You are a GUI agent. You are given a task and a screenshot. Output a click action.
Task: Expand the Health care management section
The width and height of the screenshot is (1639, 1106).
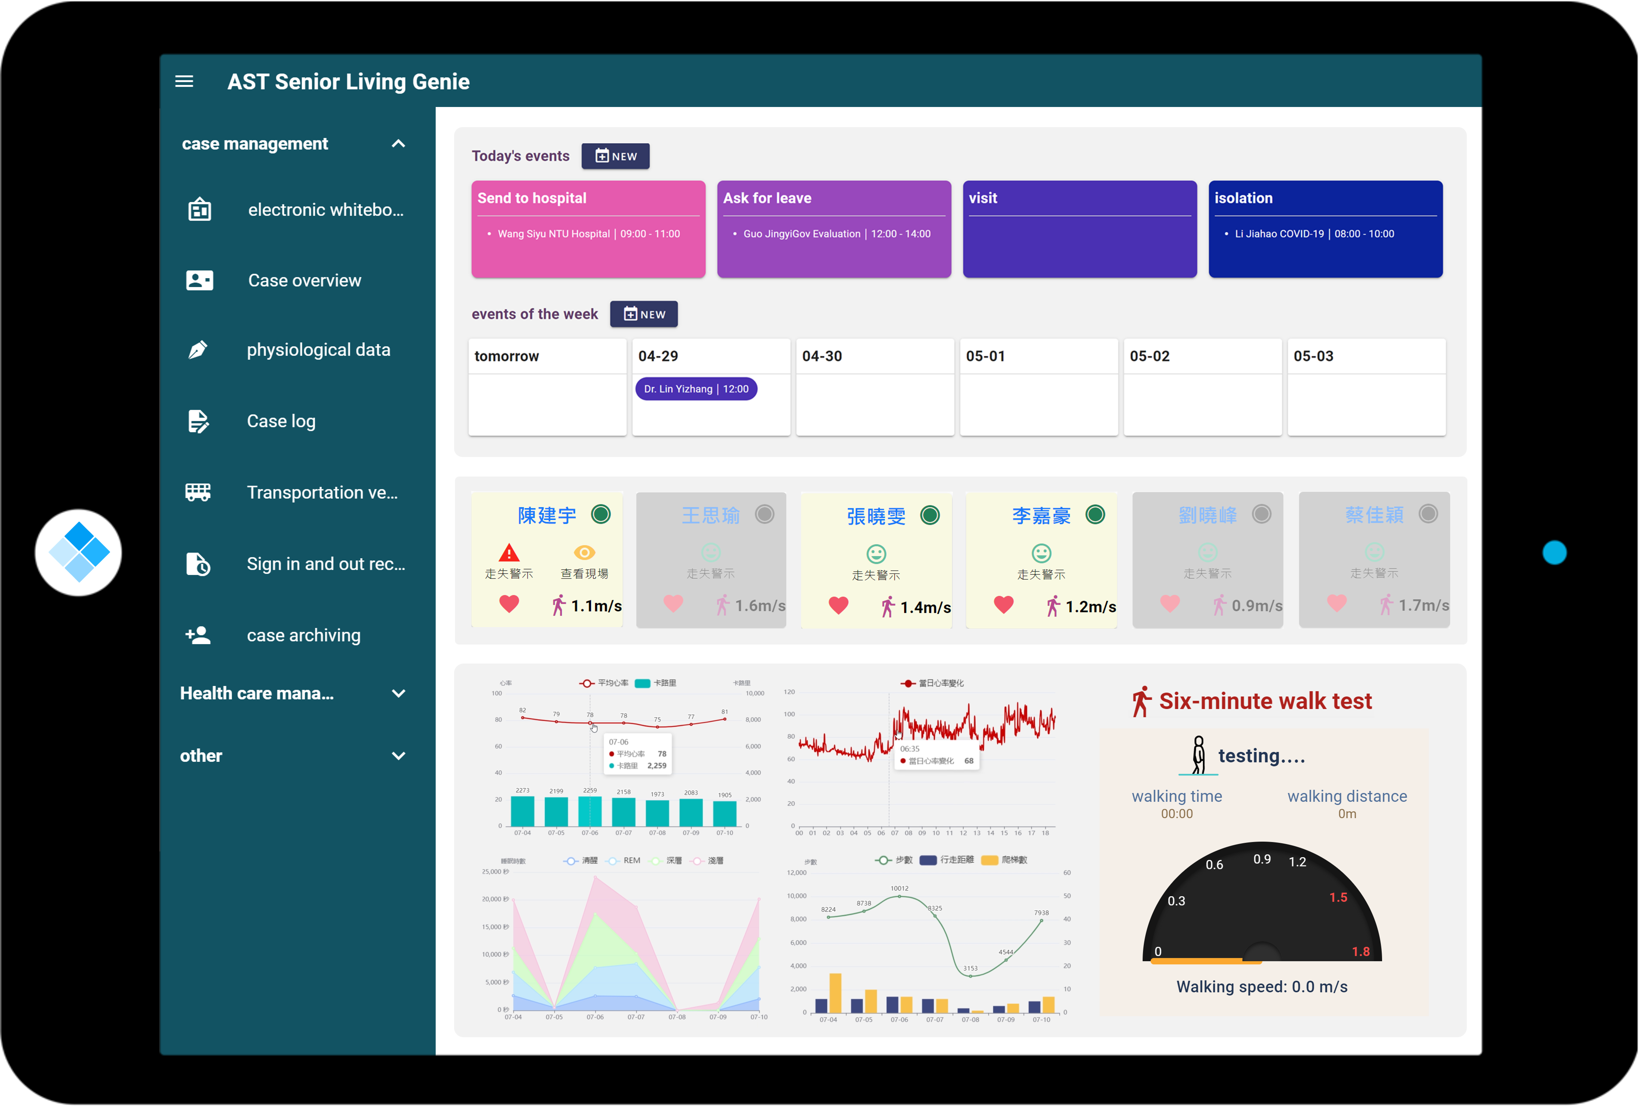tap(398, 693)
